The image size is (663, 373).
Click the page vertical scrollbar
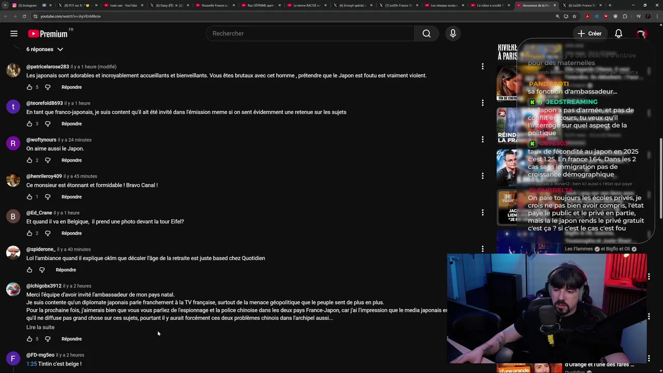click(660, 179)
